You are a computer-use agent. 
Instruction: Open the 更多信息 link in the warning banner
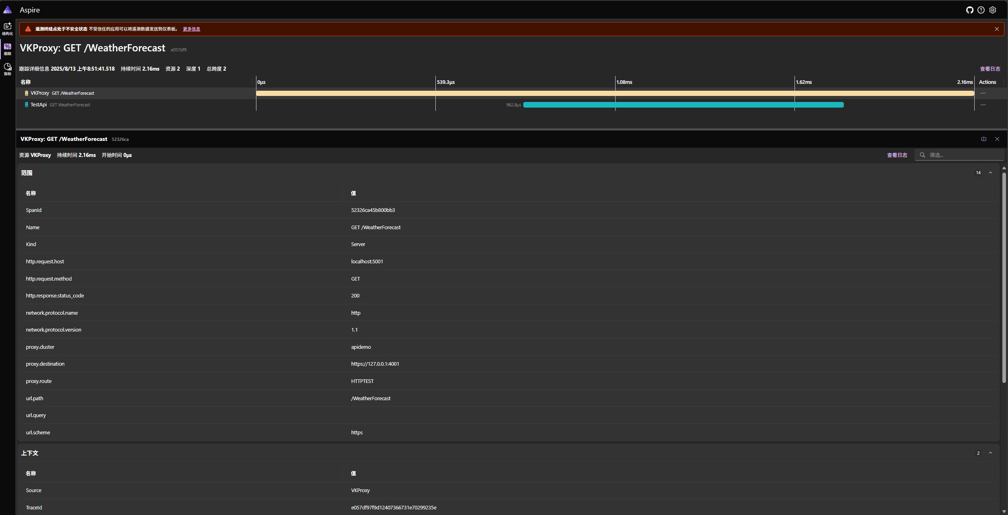[x=191, y=28]
